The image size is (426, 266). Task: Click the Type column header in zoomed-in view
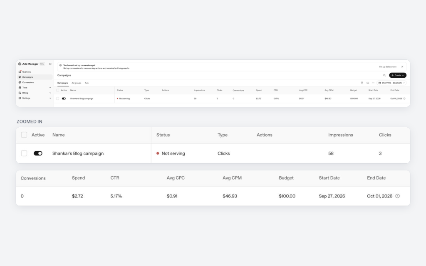(x=223, y=135)
